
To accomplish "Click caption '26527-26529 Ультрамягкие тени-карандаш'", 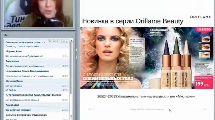I will pyautogui.click(x=146, y=96).
